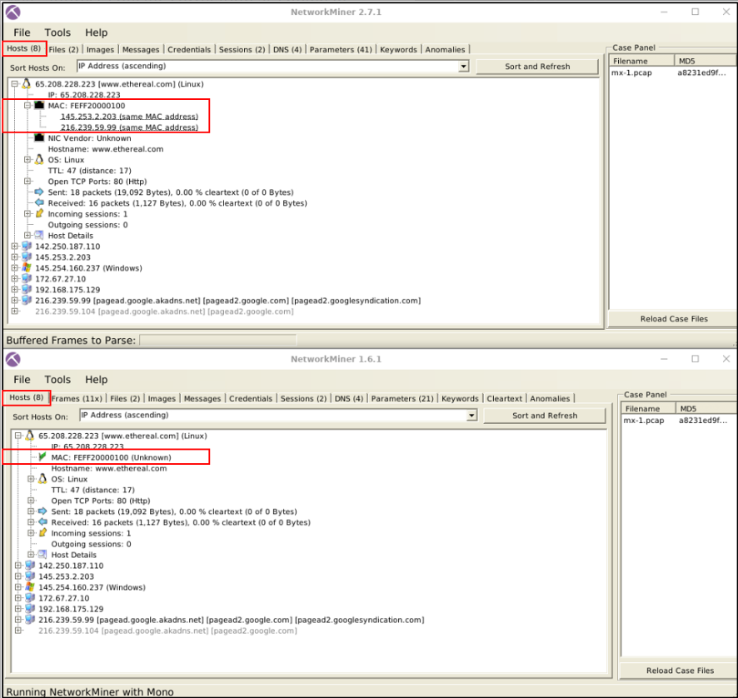Open the Help menu in NetworkMiner 1.6.1
Viewport: 738px width, 698px height.
click(x=96, y=379)
